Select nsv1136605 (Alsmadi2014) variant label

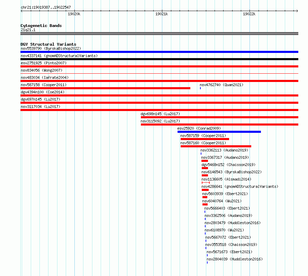[226, 179]
